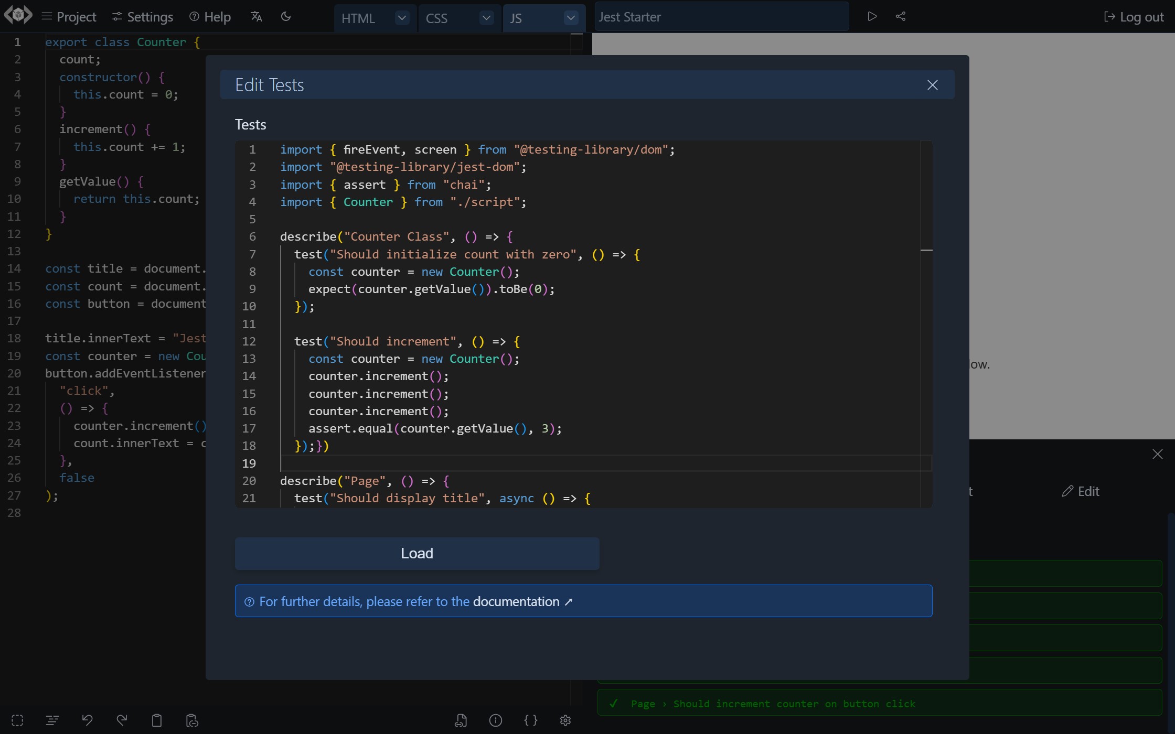Image resolution: width=1175 pixels, height=734 pixels.
Task: Format code with the curly braces icon
Action: [530, 720]
